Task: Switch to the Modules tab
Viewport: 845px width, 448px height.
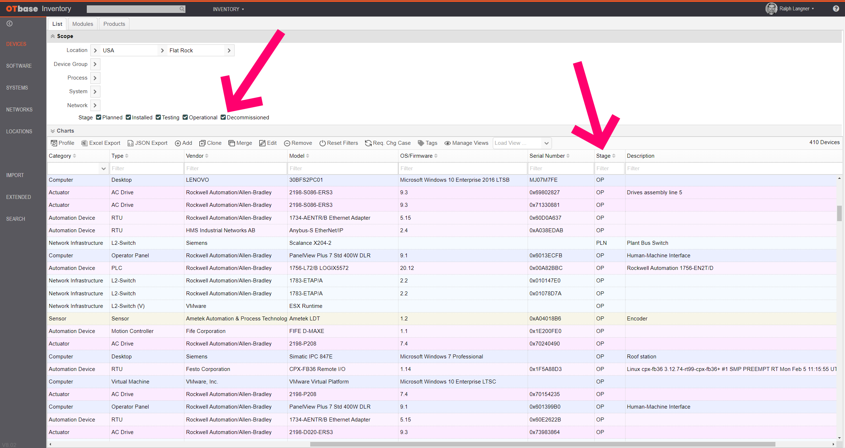Action: point(82,24)
